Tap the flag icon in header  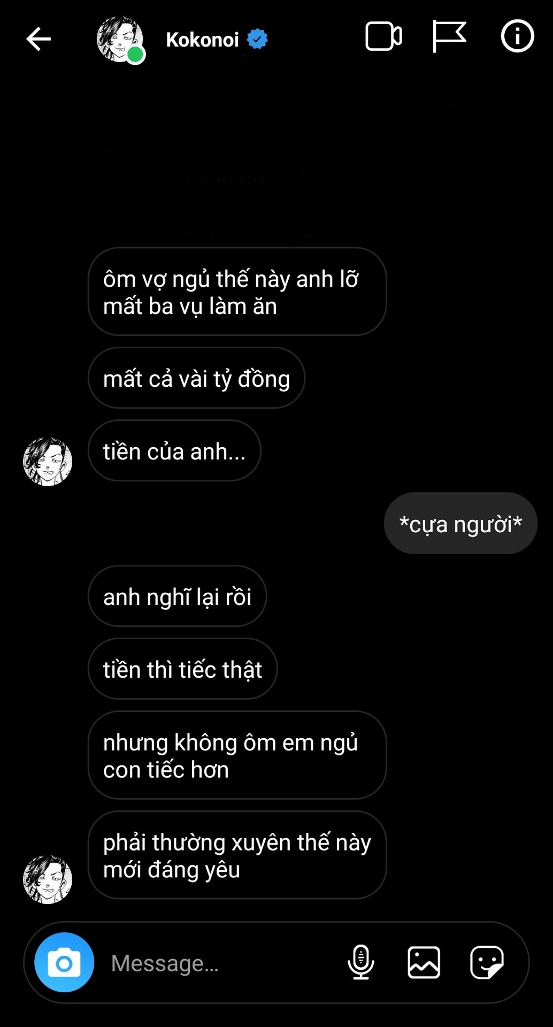coord(449,36)
